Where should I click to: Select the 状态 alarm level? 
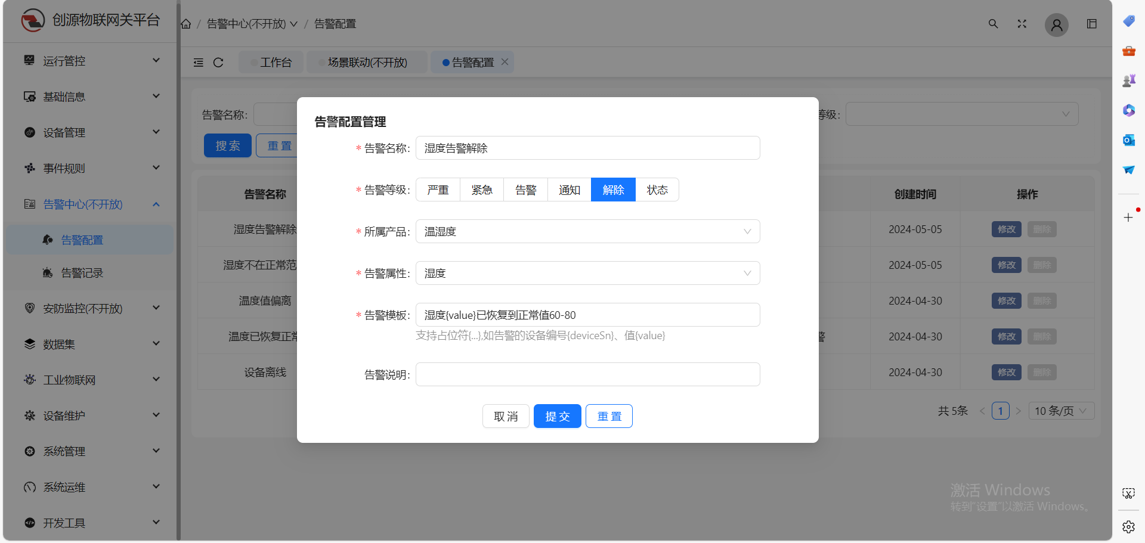tap(657, 190)
